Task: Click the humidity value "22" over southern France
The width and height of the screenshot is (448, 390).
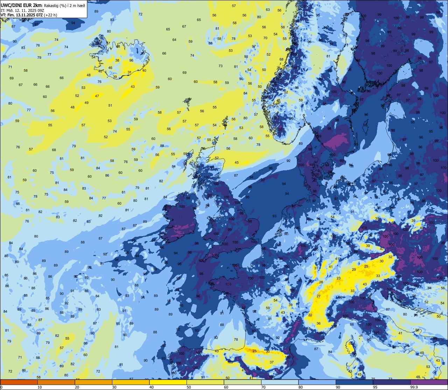Action: point(310,315)
